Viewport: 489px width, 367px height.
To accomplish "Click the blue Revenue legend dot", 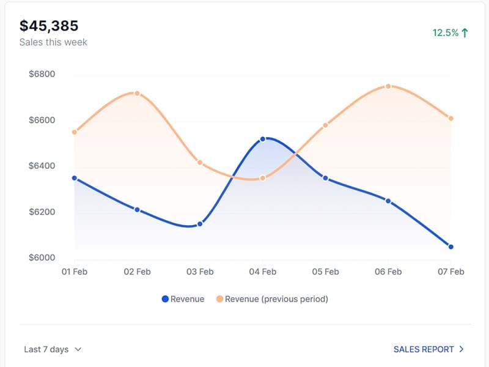I will [165, 299].
